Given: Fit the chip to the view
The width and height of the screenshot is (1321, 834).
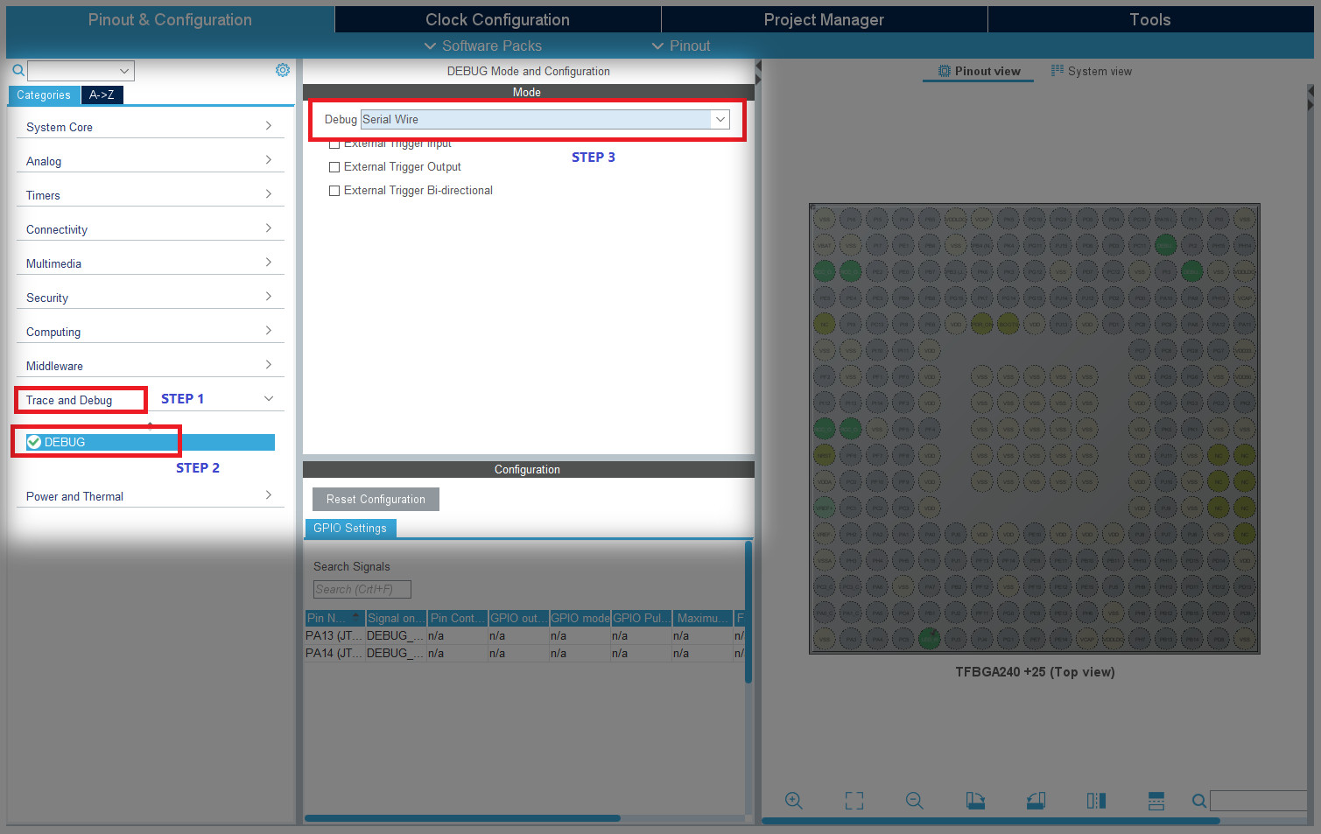Looking at the screenshot, I should (854, 801).
